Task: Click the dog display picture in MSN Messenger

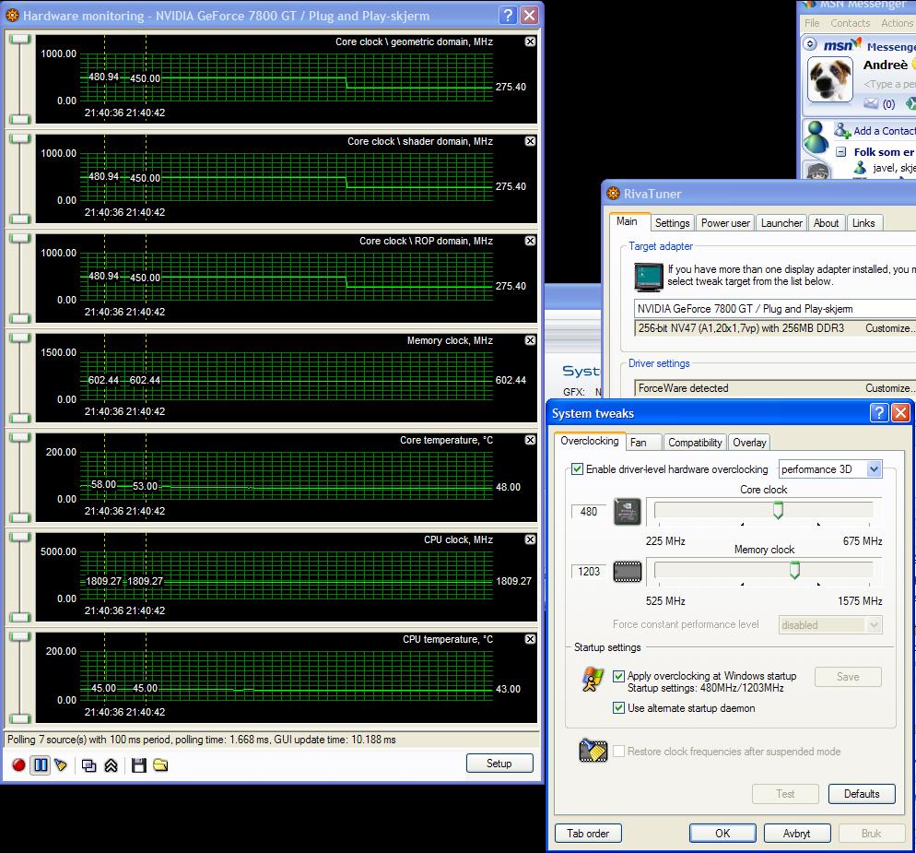Action: 829,80
